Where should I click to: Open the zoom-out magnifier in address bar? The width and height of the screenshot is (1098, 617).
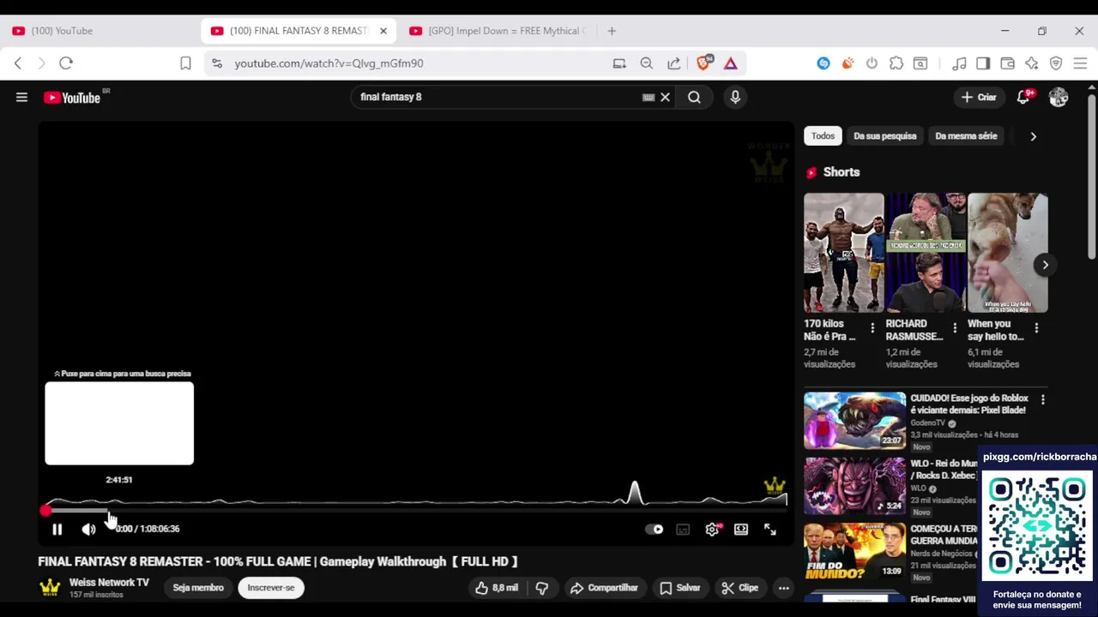647,63
